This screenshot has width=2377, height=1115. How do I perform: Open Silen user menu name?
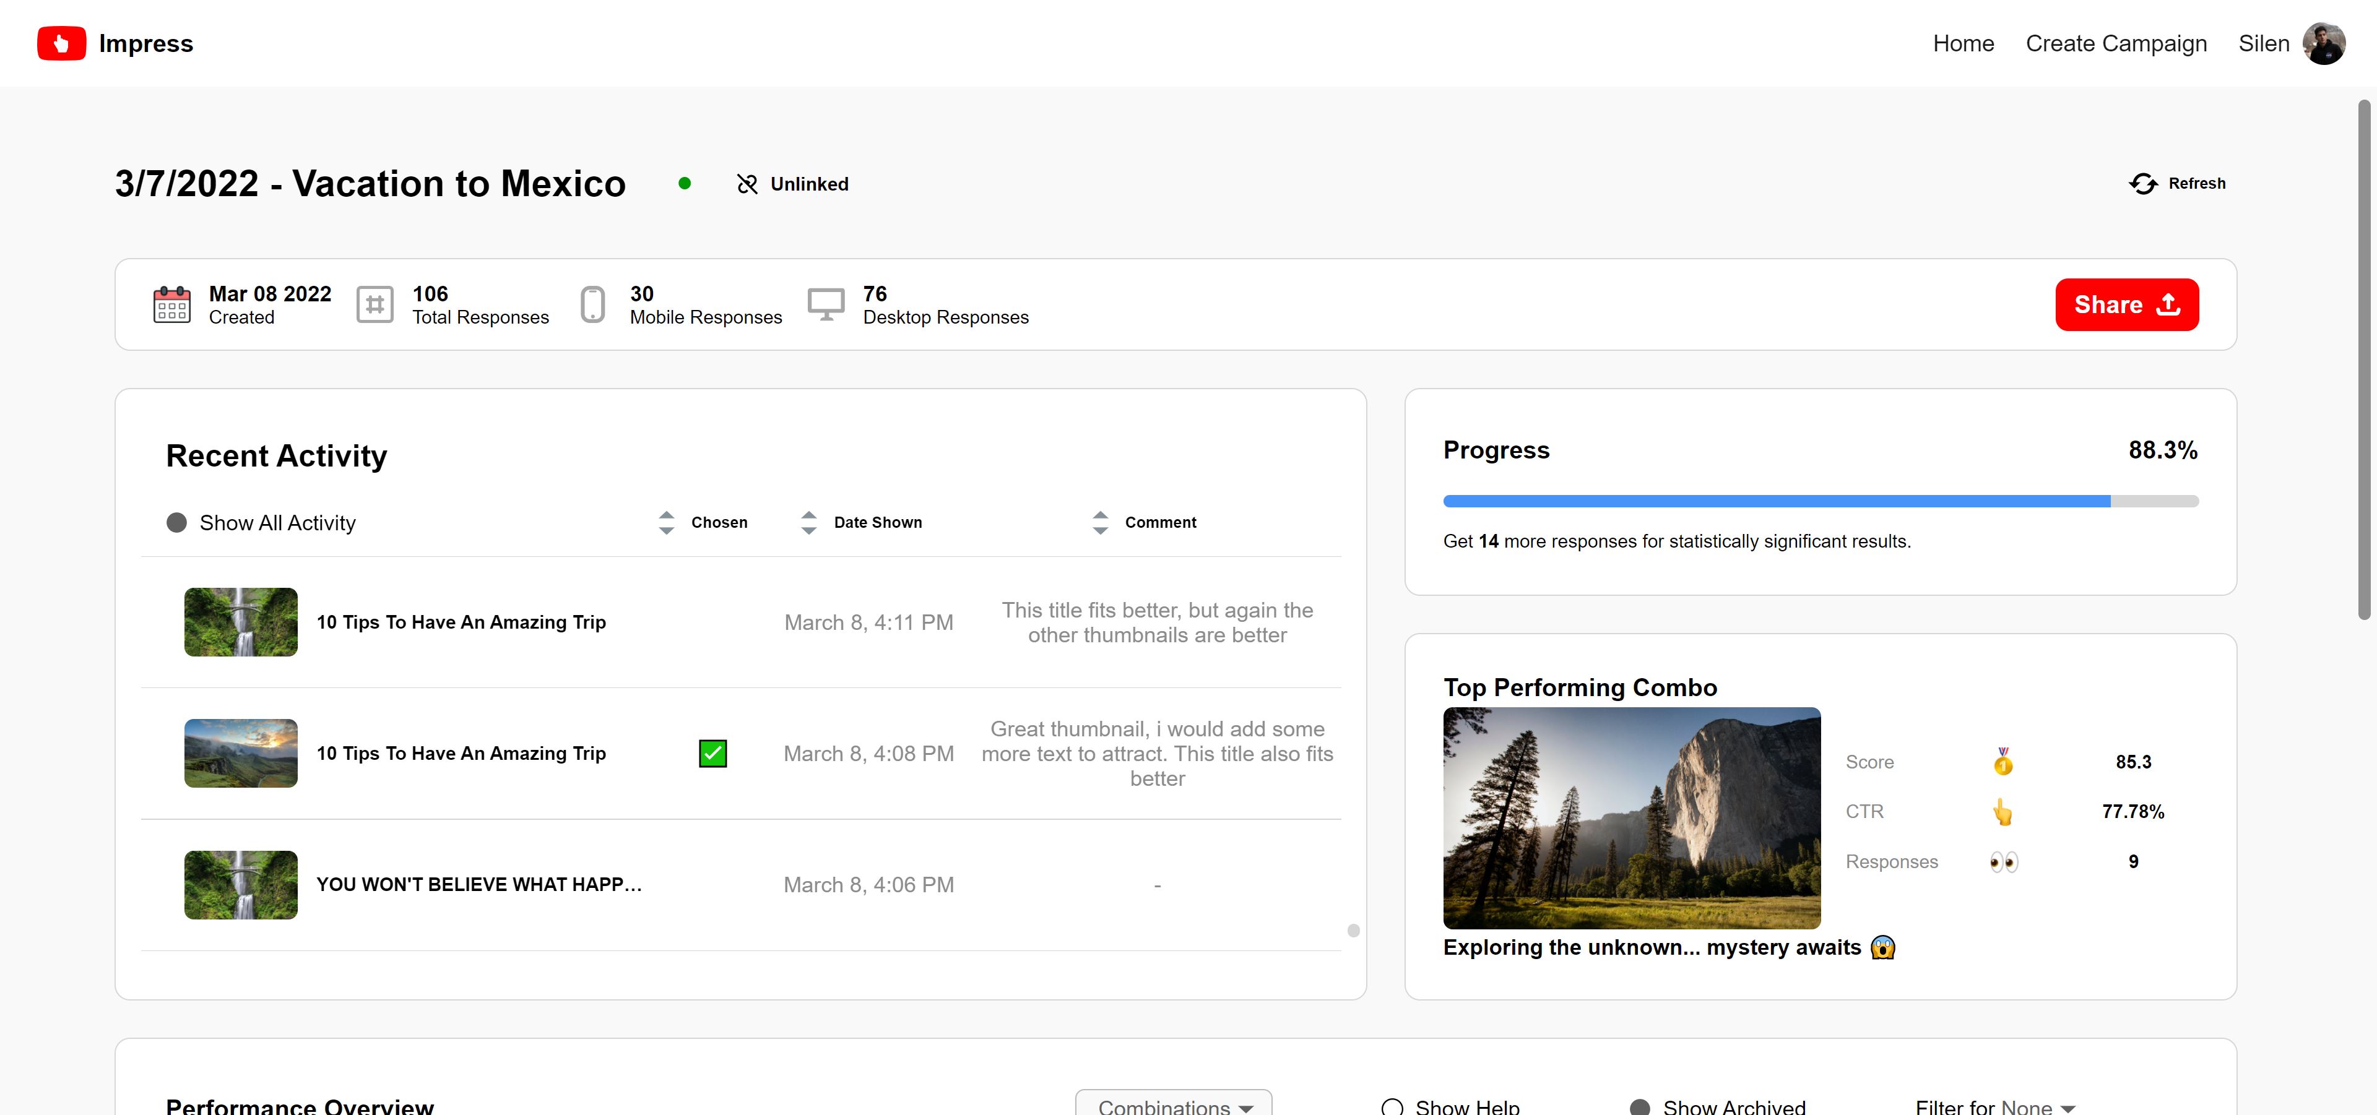pyautogui.click(x=2264, y=43)
